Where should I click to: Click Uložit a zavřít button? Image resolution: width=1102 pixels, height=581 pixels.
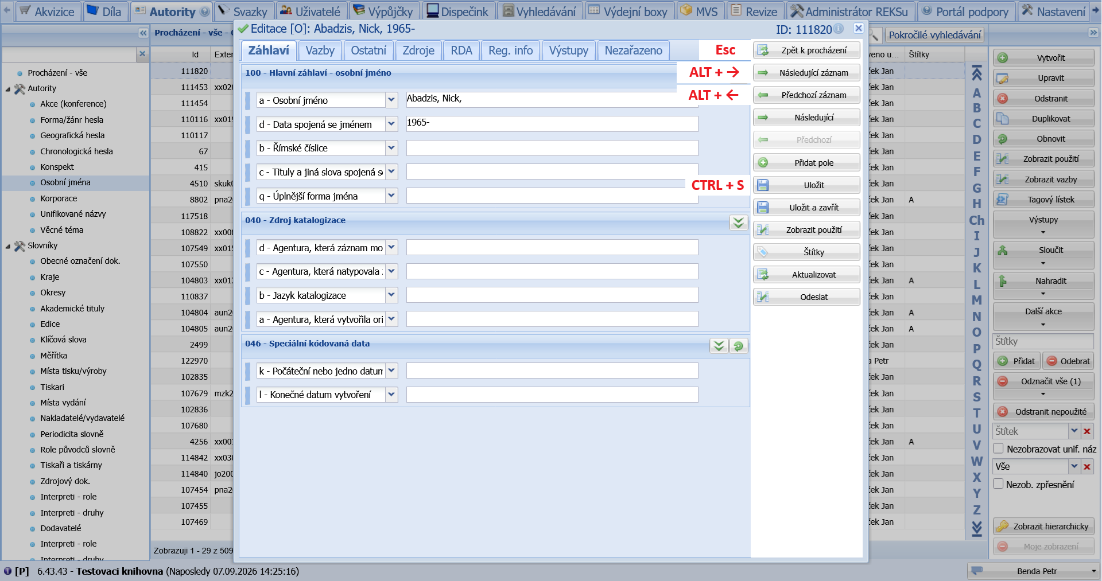coord(806,208)
